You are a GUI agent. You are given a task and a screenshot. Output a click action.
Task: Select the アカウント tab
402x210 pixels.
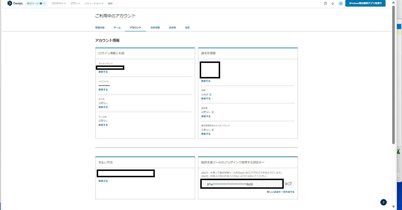pyautogui.click(x=136, y=28)
